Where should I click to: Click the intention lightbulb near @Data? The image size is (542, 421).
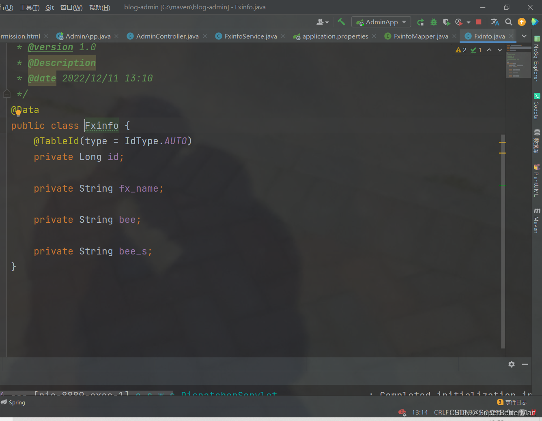pos(18,113)
